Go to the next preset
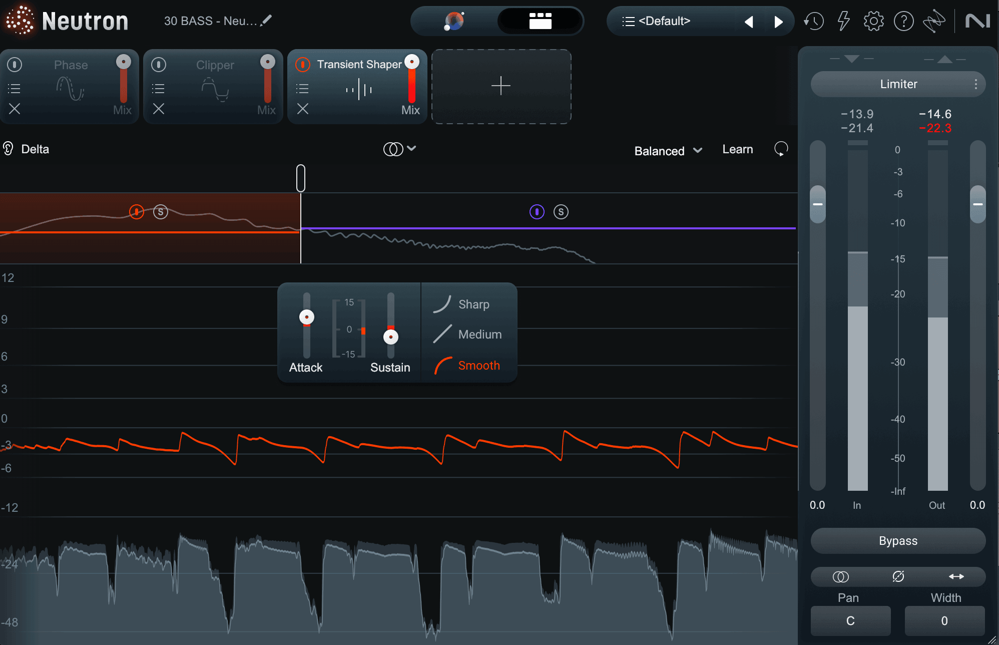This screenshot has height=645, width=999. point(778,22)
